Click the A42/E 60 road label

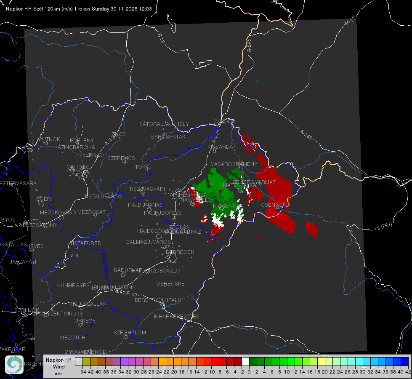[x=126, y=293]
